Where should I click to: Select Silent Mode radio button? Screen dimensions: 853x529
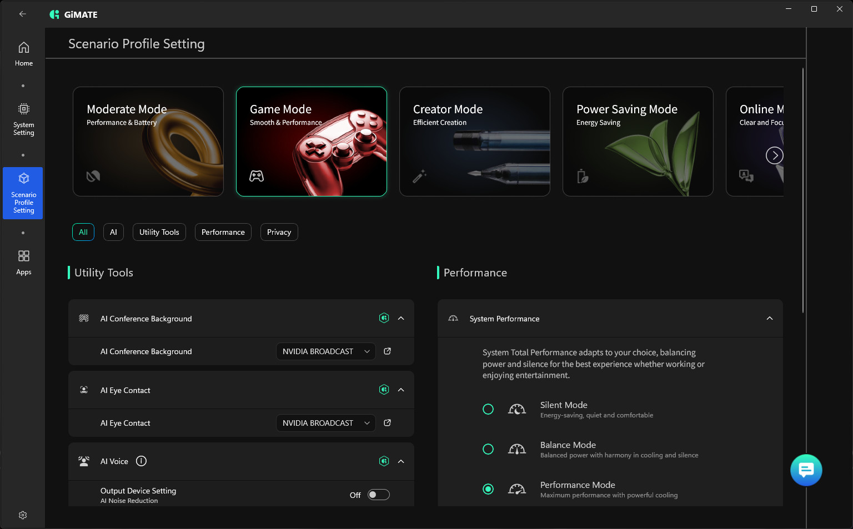pos(488,409)
